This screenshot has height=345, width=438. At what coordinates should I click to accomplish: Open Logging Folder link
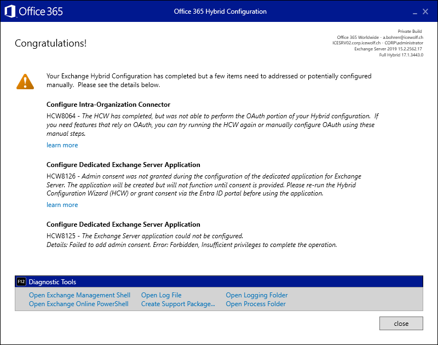tap(257, 295)
